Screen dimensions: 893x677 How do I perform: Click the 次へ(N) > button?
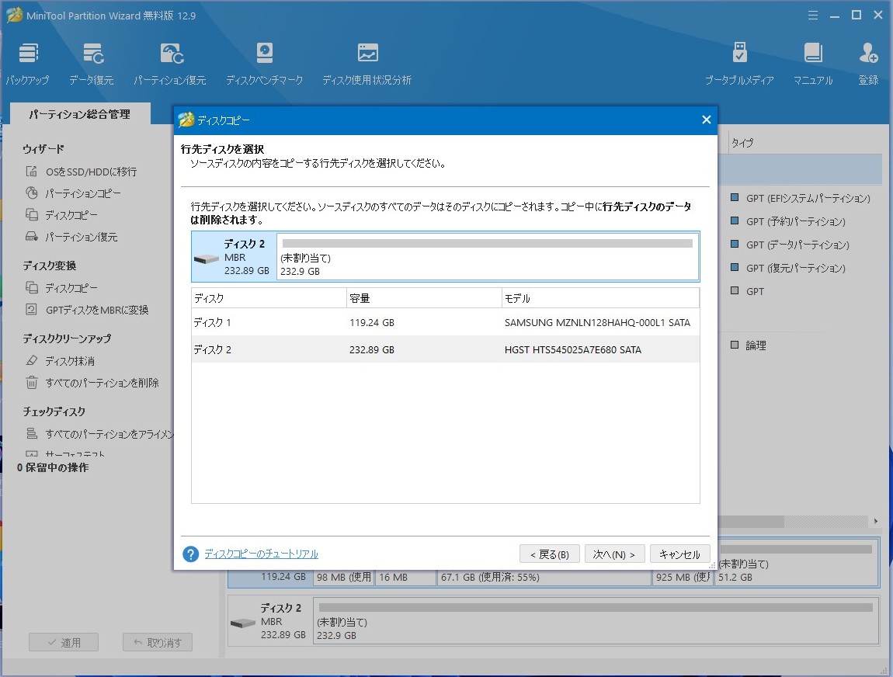click(x=613, y=554)
